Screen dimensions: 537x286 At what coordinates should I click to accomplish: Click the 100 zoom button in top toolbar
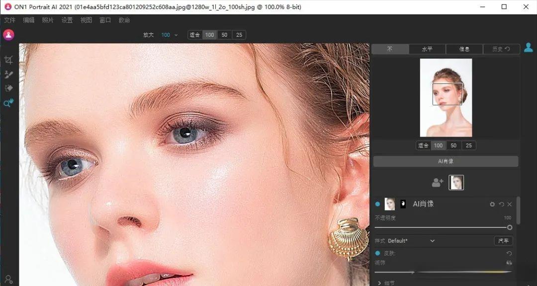210,35
